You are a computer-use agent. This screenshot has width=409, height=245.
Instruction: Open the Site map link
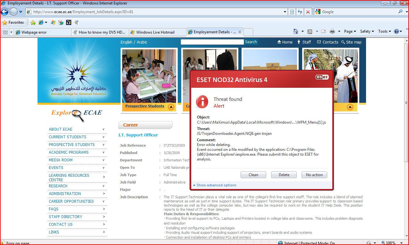(351, 42)
